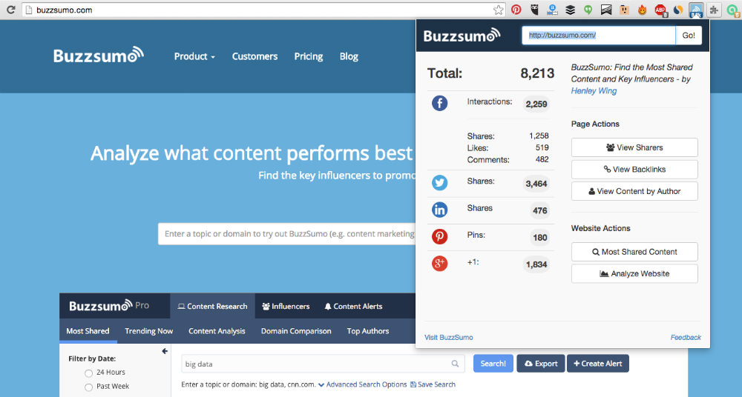Image resolution: width=742 pixels, height=397 pixels.
Task: Reload the page with the refresh icon
Action: coord(11,10)
